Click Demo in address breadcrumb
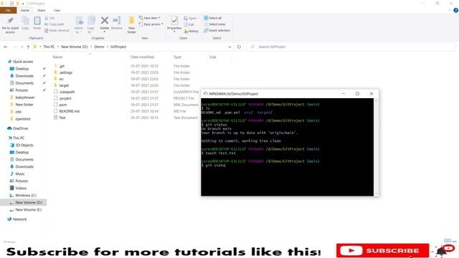 point(99,47)
